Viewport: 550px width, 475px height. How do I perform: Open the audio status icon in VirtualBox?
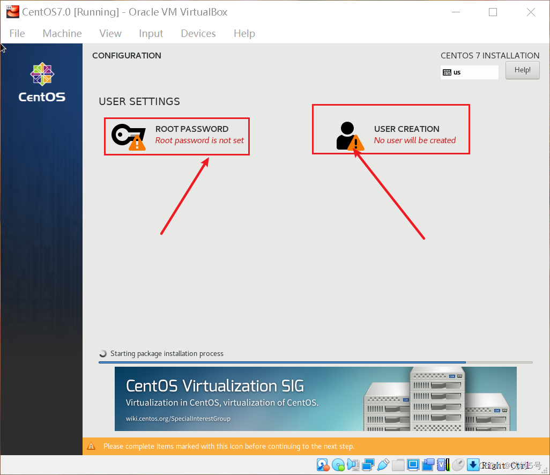pos(353,465)
